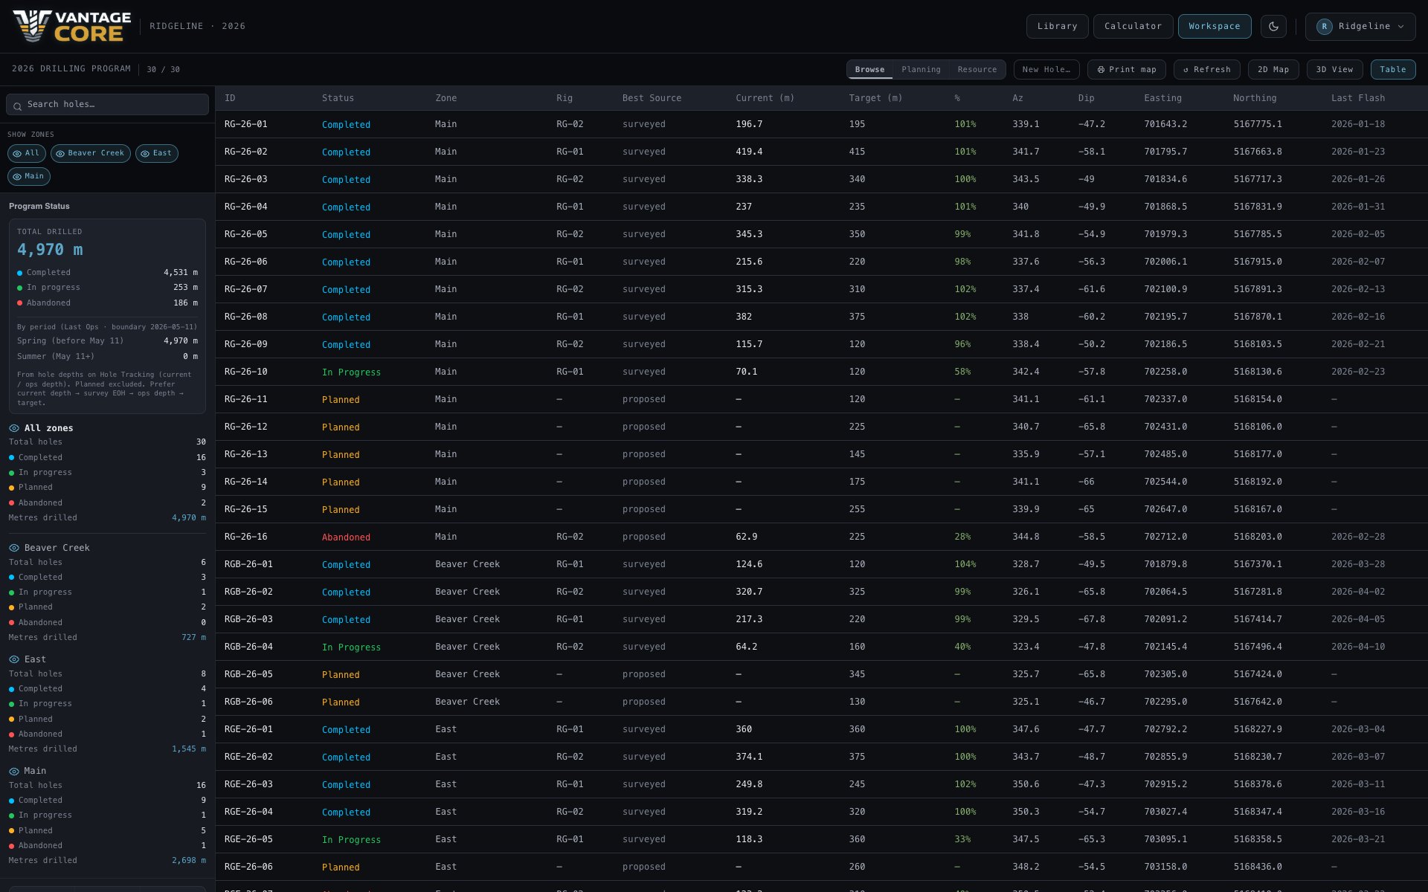This screenshot has width=1428, height=892.
Task: Sort by the Easting column header
Action: click(1162, 98)
